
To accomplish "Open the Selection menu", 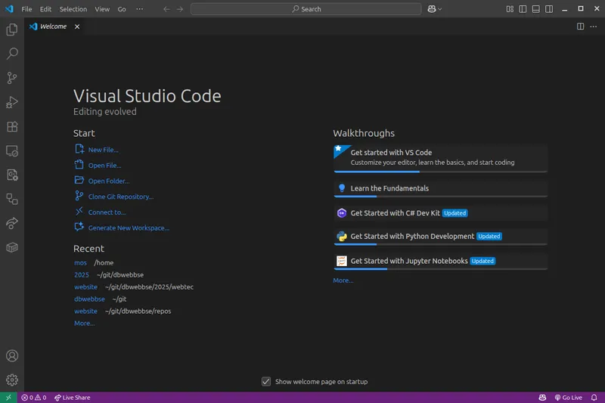I will [x=73, y=9].
